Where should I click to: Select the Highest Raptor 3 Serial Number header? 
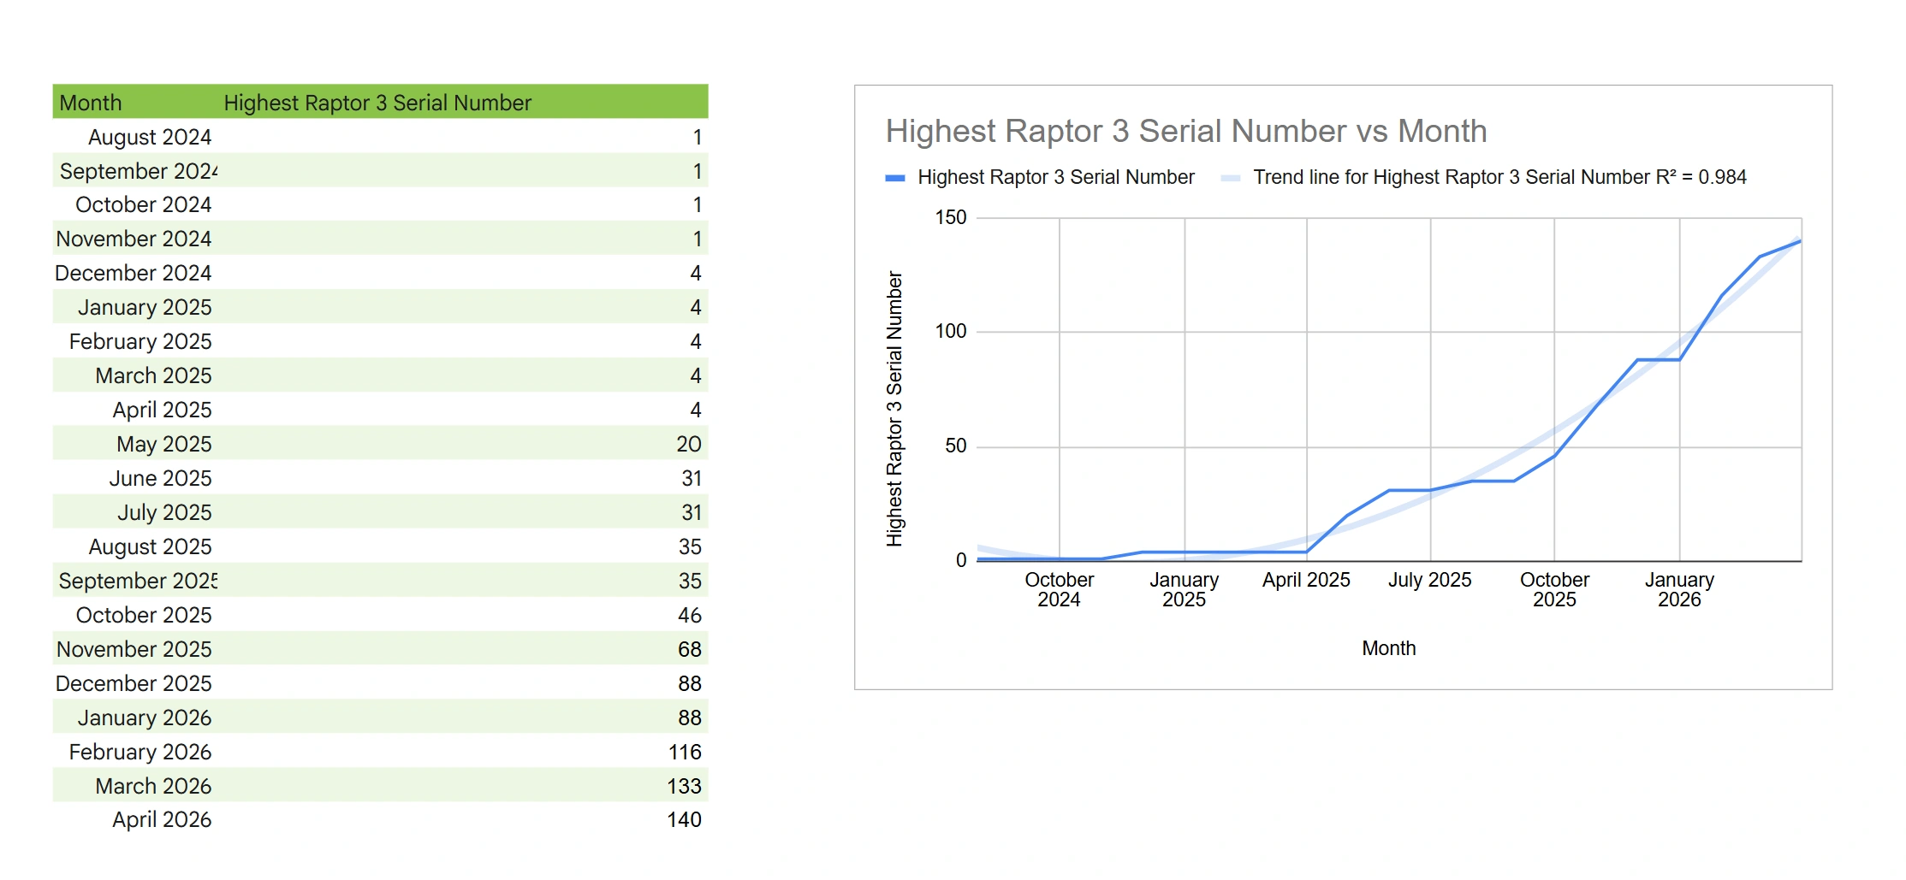coord(377,103)
